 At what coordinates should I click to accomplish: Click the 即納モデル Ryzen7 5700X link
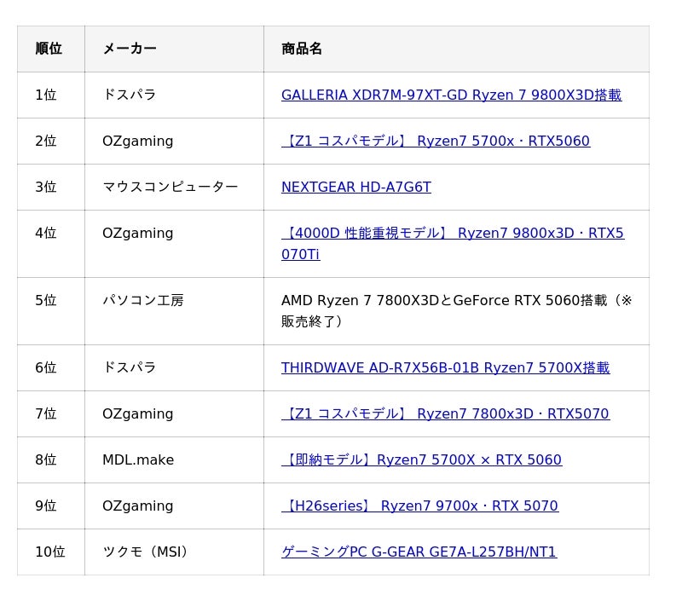point(421,460)
